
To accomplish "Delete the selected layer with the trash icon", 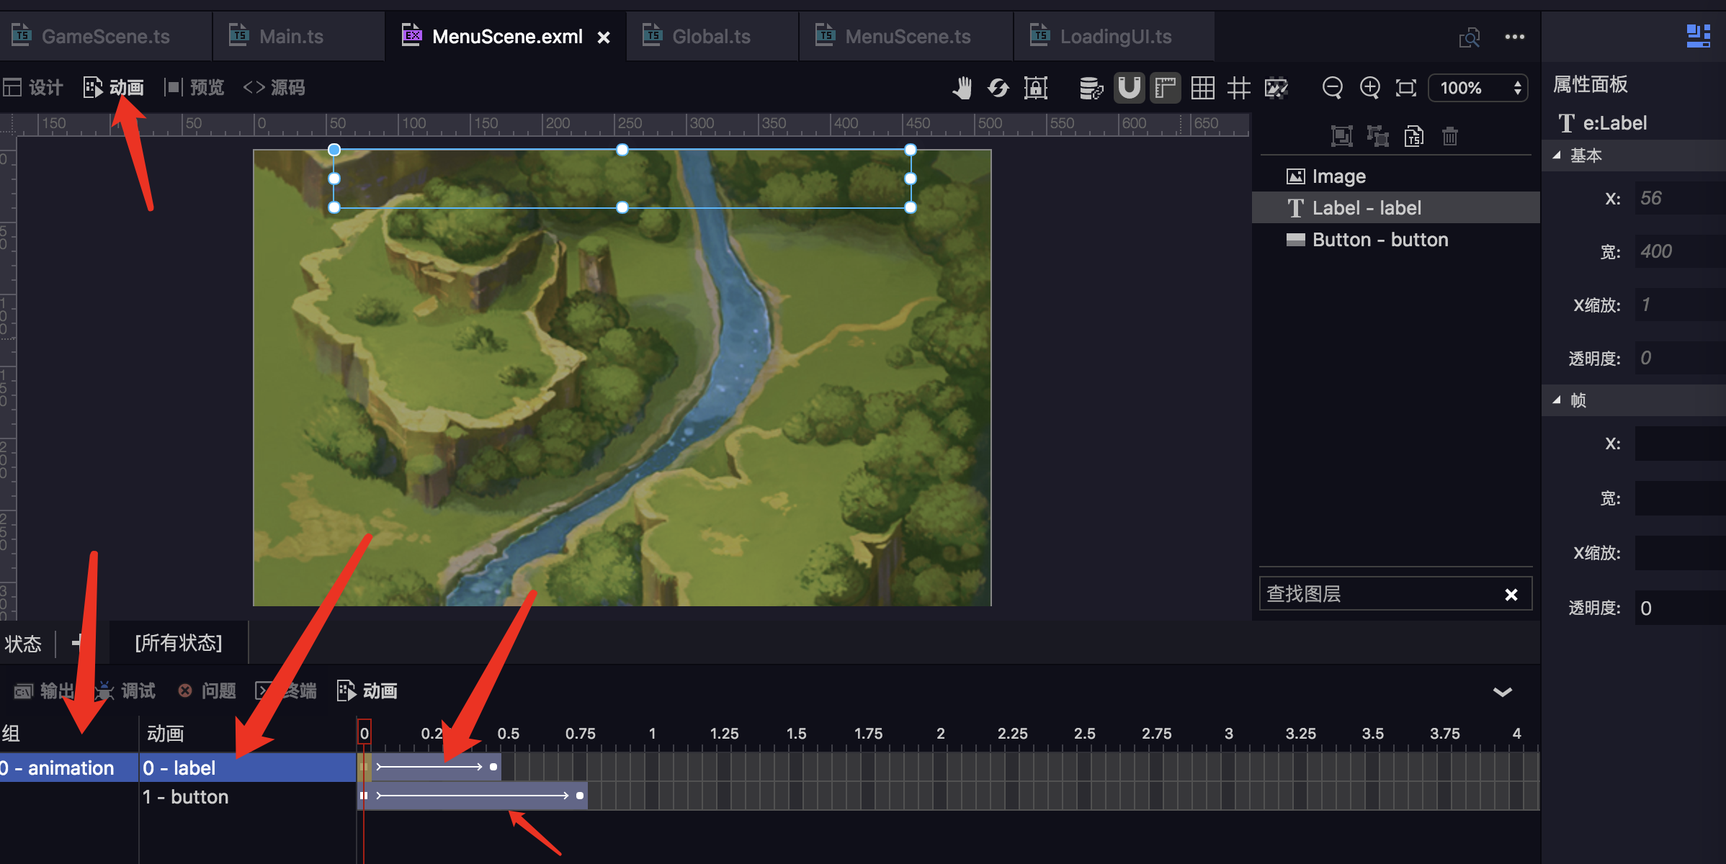I will tap(1450, 135).
